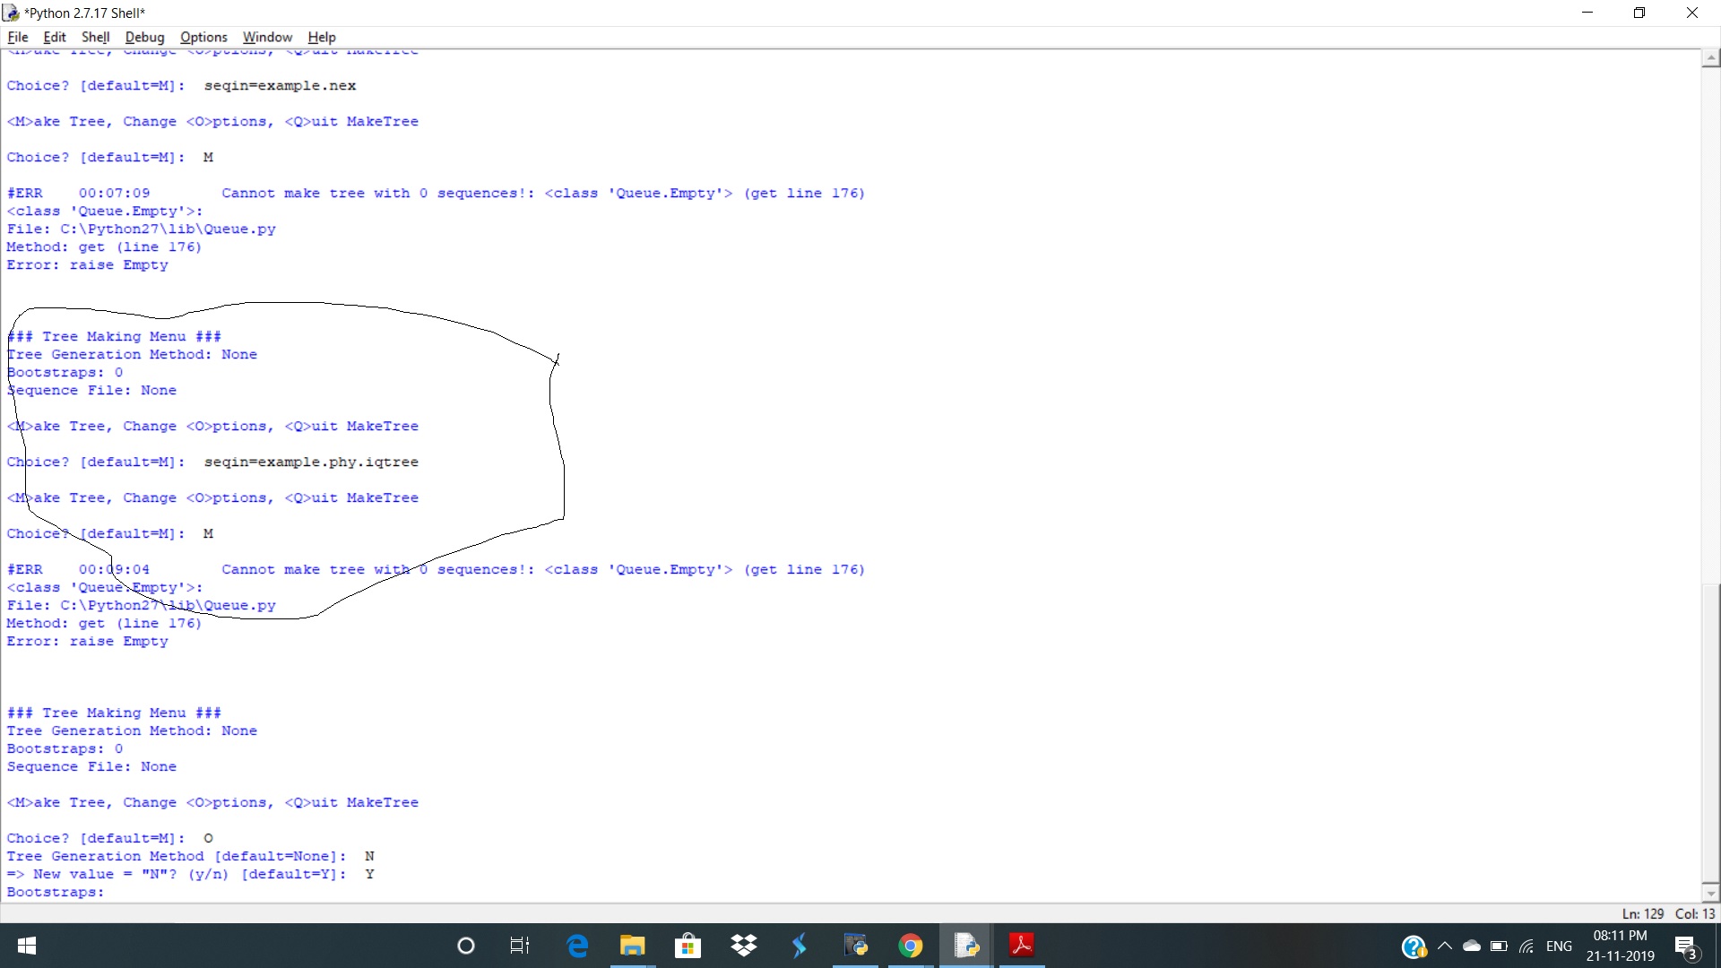
Task: Open the Microsoft Store
Action: 688,946
